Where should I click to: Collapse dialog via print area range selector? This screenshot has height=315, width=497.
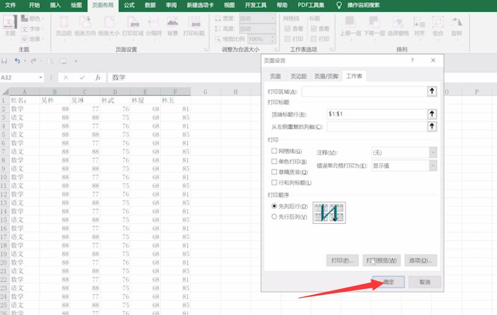432,91
